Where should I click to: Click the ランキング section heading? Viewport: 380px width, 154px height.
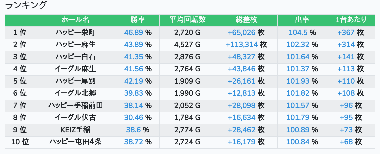tap(26, 5)
